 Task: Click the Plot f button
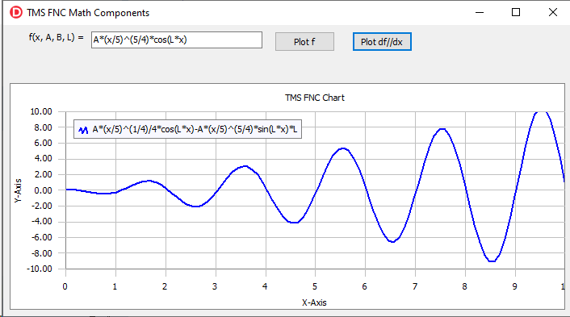304,42
